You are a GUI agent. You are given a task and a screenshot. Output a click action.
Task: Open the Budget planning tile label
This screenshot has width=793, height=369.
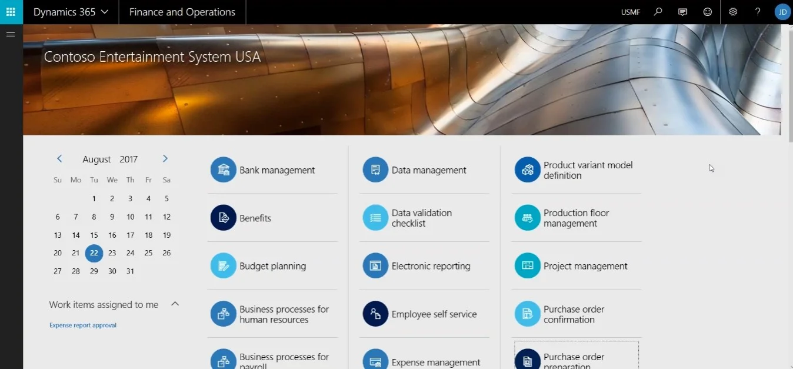coord(273,266)
